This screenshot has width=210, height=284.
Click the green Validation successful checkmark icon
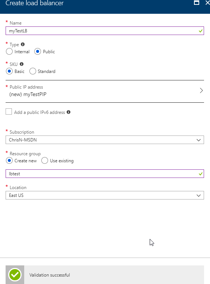point(15,275)
